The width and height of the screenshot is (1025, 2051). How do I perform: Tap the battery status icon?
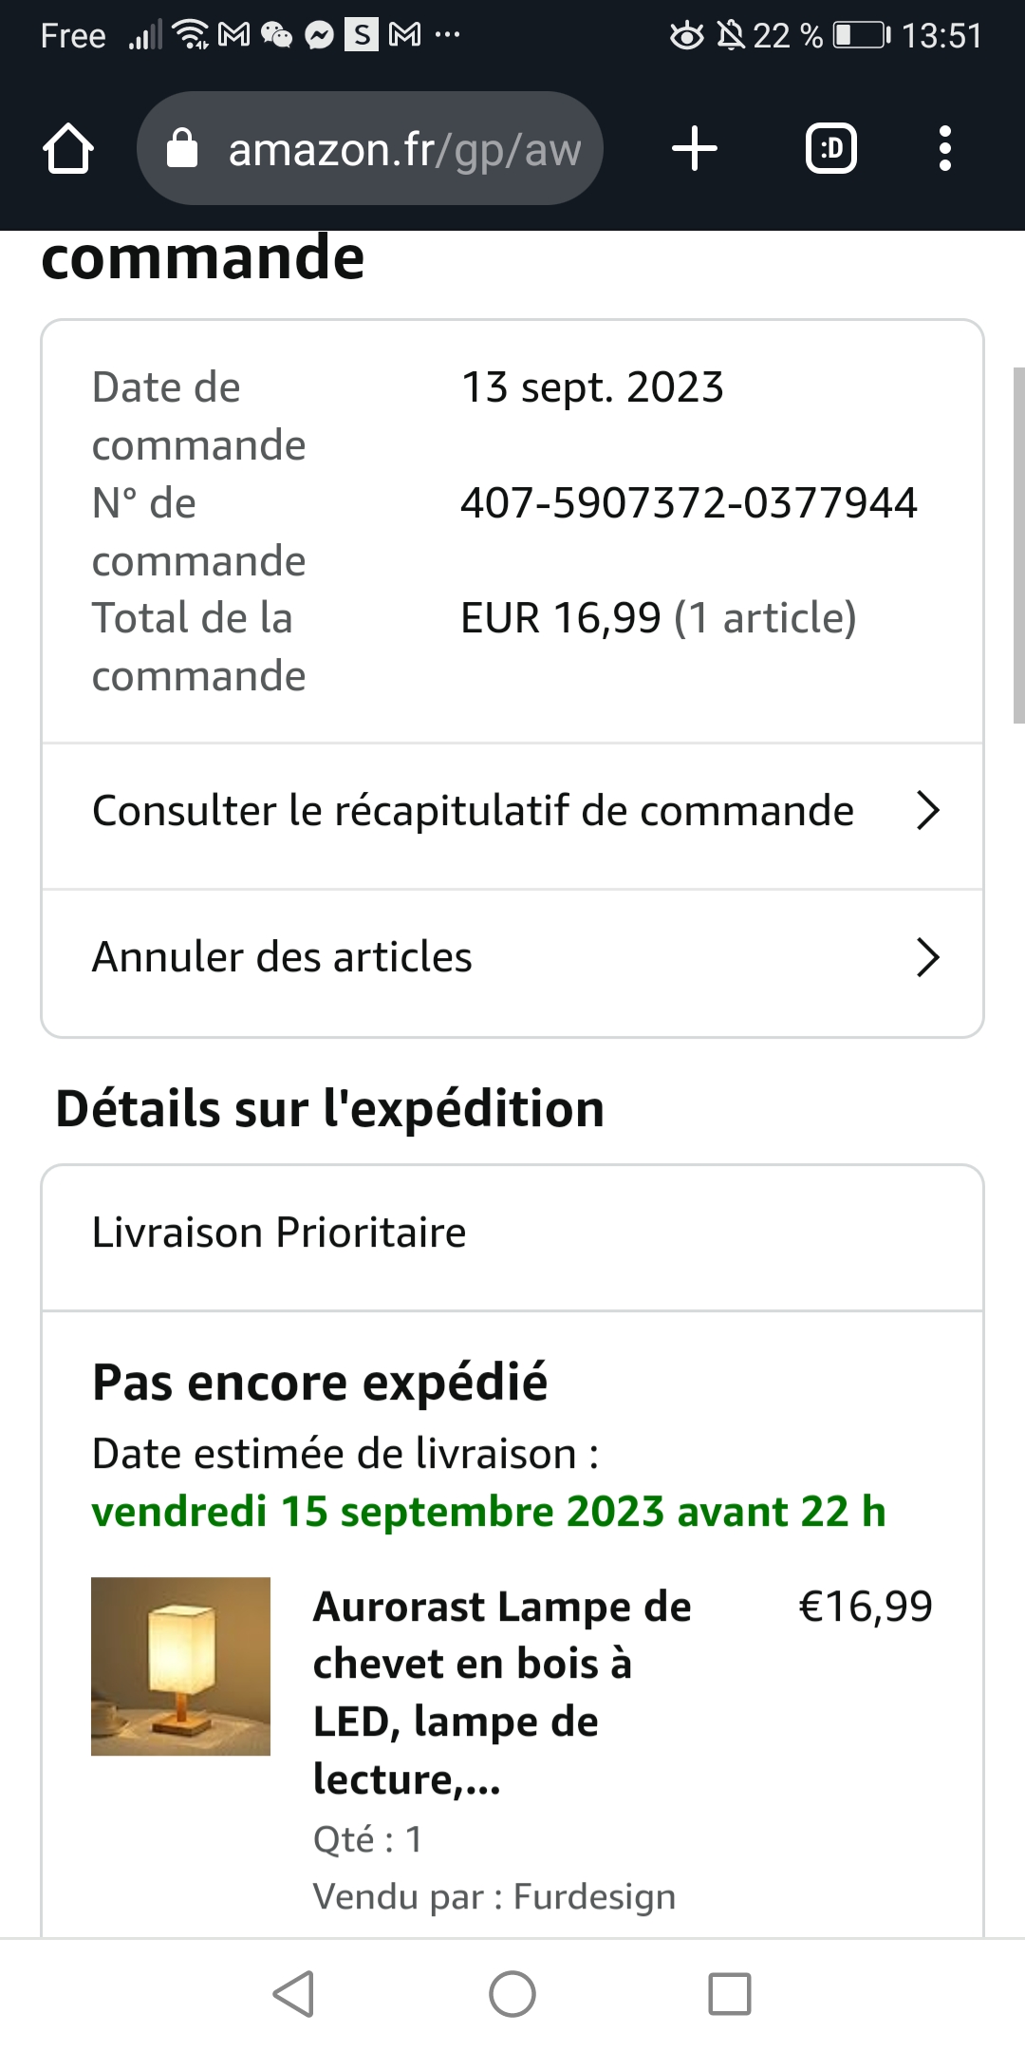[861, 36]
